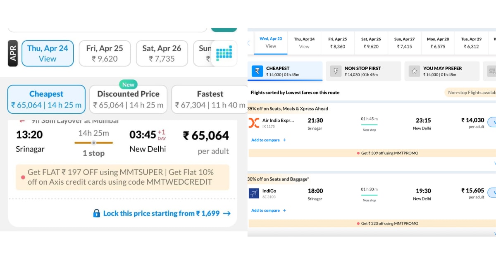Click the left chevron to see earlier dates

(x=248, y=43)
